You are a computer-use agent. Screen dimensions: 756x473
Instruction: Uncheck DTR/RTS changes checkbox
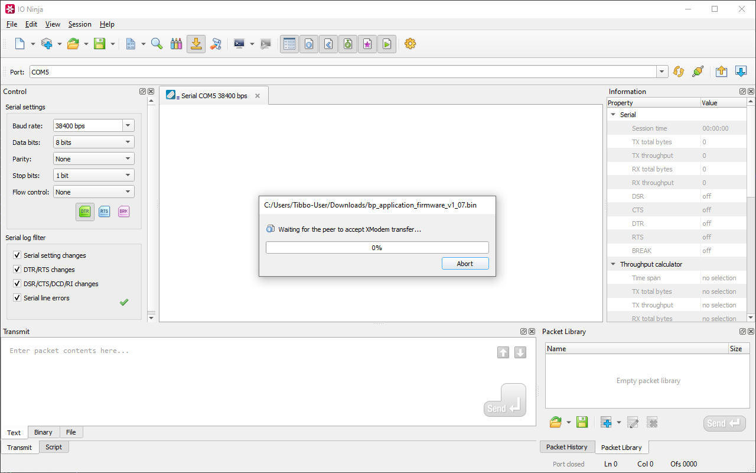(17, 270)
